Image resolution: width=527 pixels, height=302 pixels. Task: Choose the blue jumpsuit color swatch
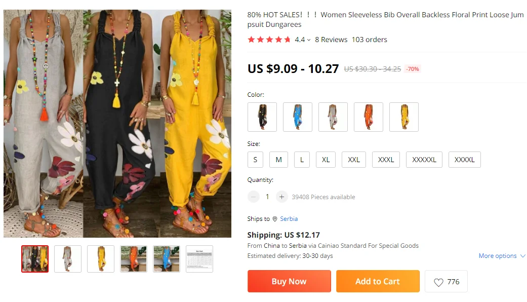(x=298, y=117)
